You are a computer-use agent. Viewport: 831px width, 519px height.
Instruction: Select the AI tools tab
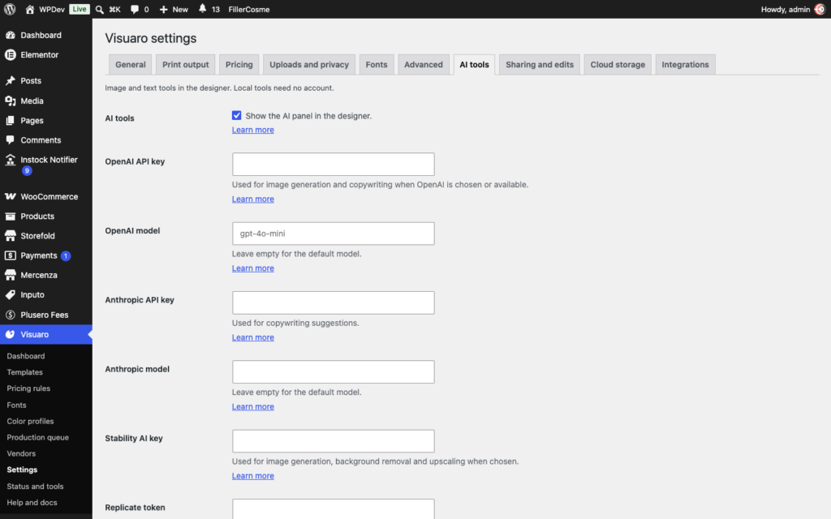474,65
